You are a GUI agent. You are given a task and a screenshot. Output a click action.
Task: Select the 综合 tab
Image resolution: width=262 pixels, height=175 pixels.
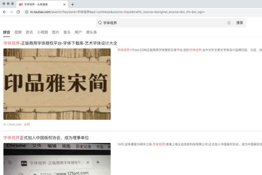[7, 32]
